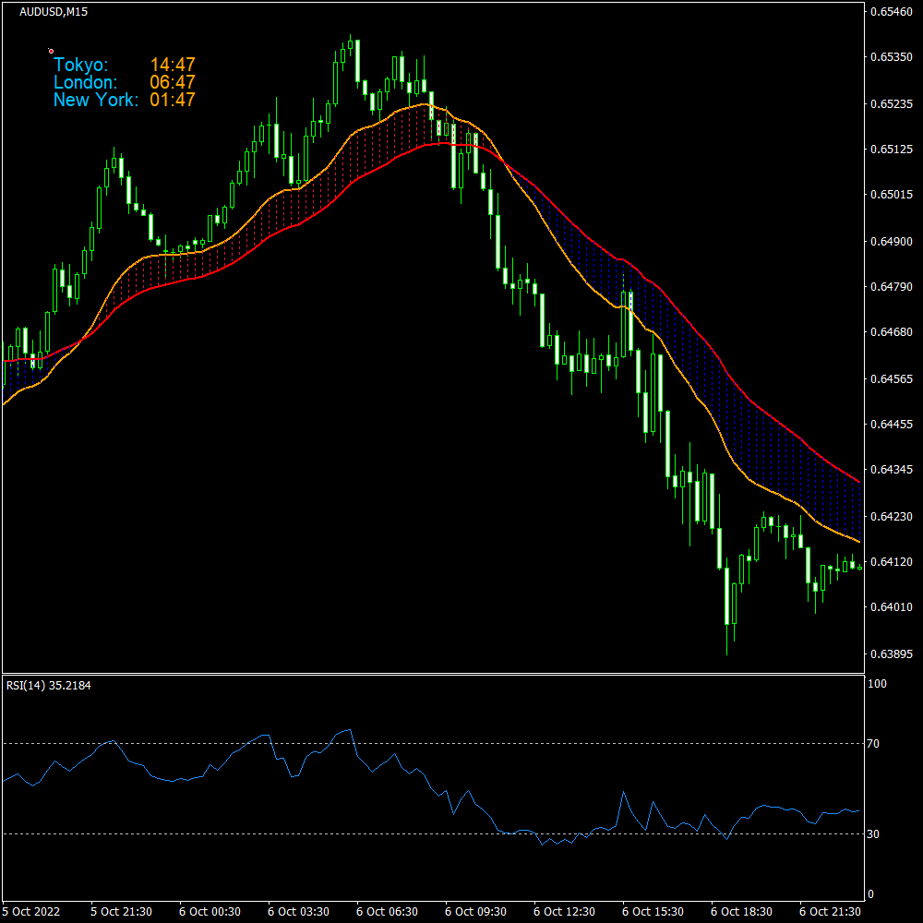The image size is (923, 923).
Task: Click the RSI(14) 35.2184 indicator label
Action: (49, 685)
